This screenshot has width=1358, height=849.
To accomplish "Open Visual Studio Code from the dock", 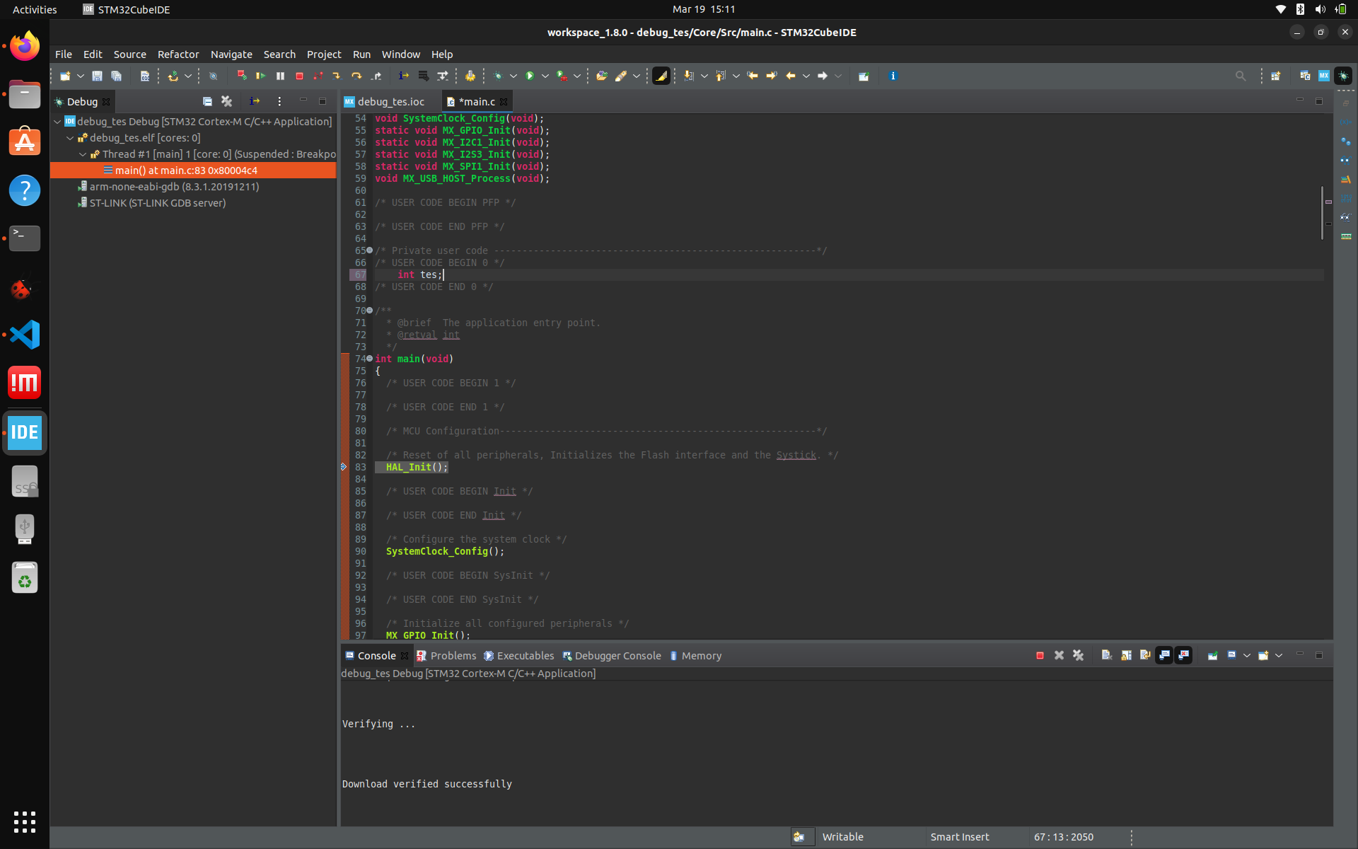I will (25, 335).
